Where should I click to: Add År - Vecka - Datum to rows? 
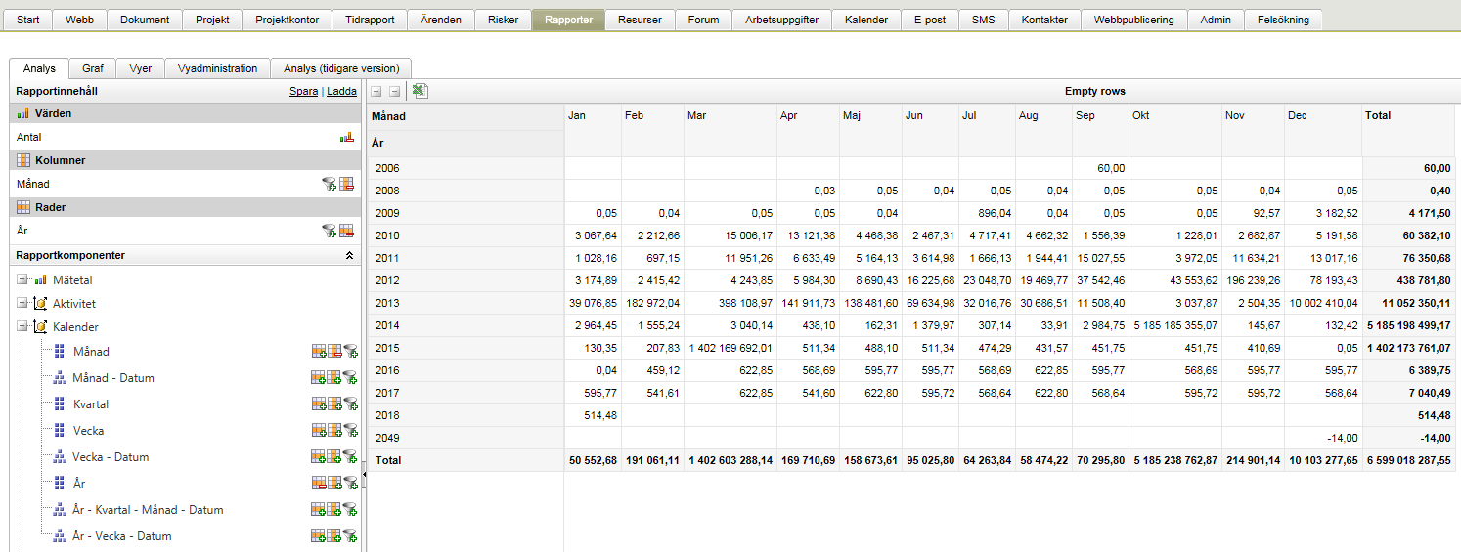tap(319, 535)
